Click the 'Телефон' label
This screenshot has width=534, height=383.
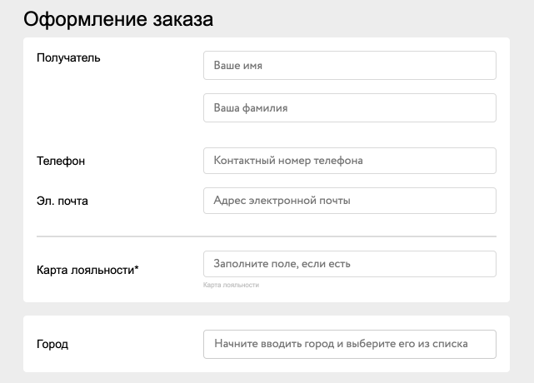click(x=61, y=161)
